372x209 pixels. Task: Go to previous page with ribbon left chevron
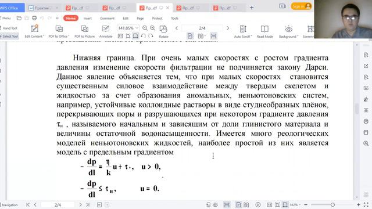tap(177, 28)
